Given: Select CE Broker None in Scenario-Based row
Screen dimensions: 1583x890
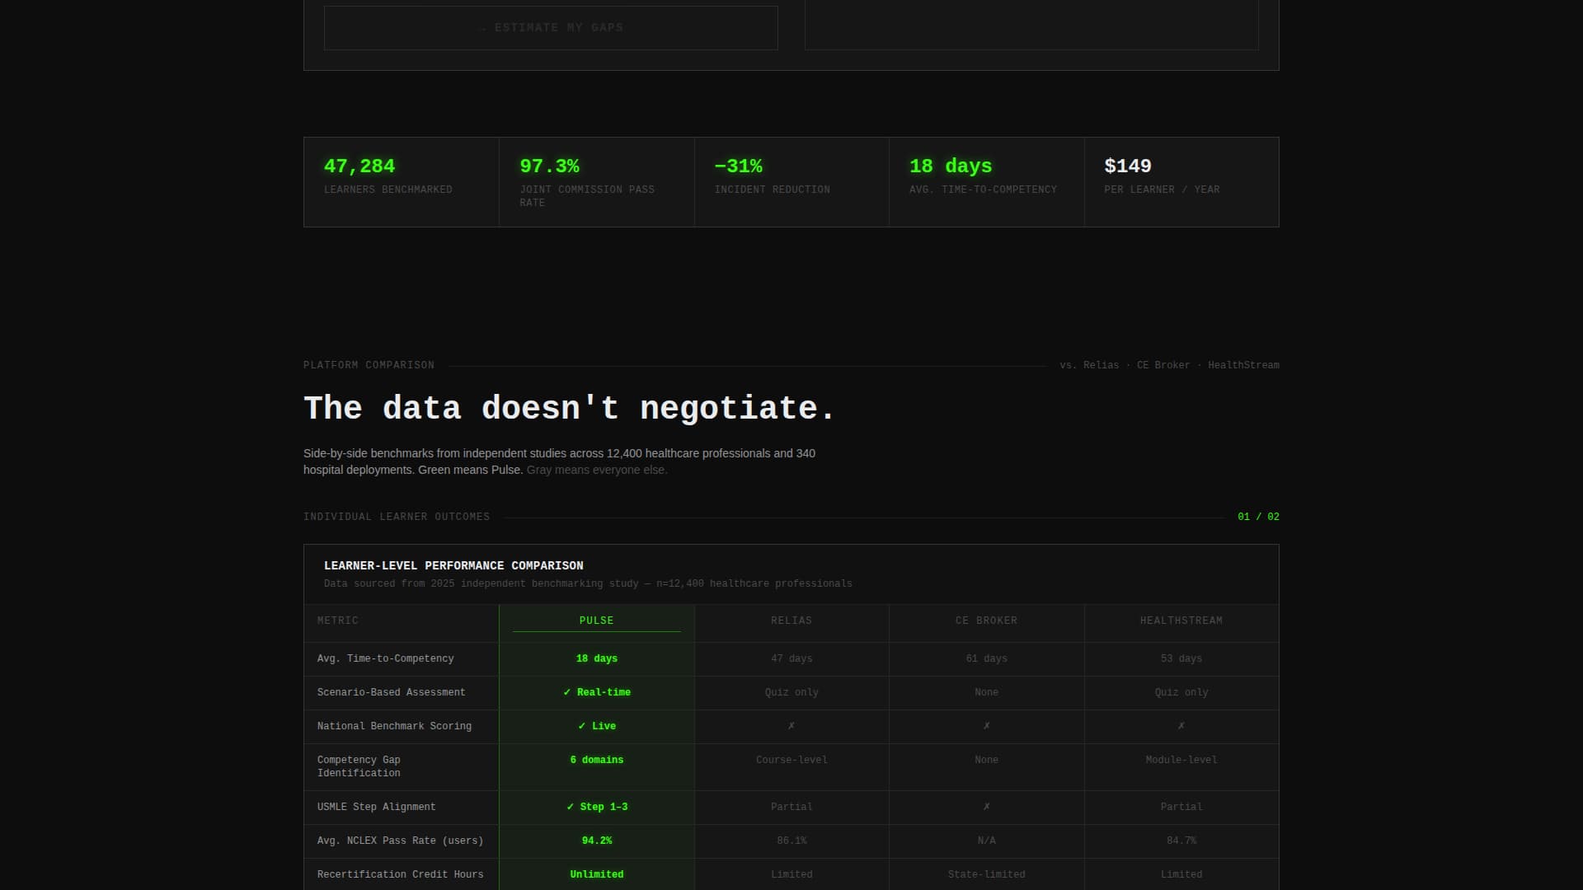Looking at the screenshot, I should pos(987,692).
